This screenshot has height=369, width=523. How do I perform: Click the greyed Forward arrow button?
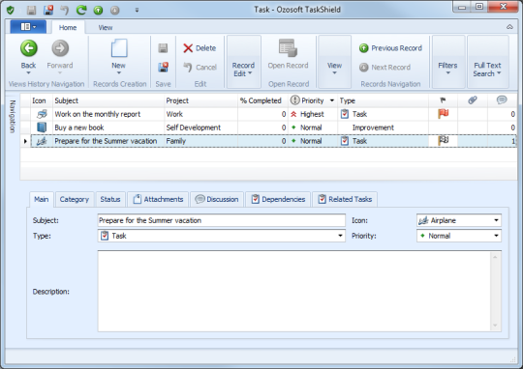pos(60,57)
